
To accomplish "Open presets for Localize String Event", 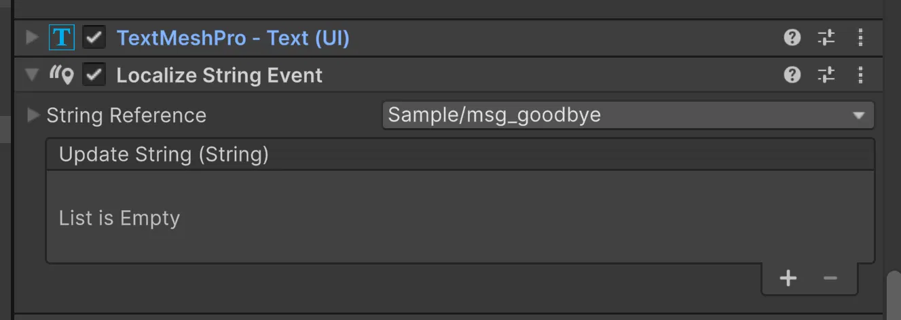I will pyautogui.click(x=826, y=75).
